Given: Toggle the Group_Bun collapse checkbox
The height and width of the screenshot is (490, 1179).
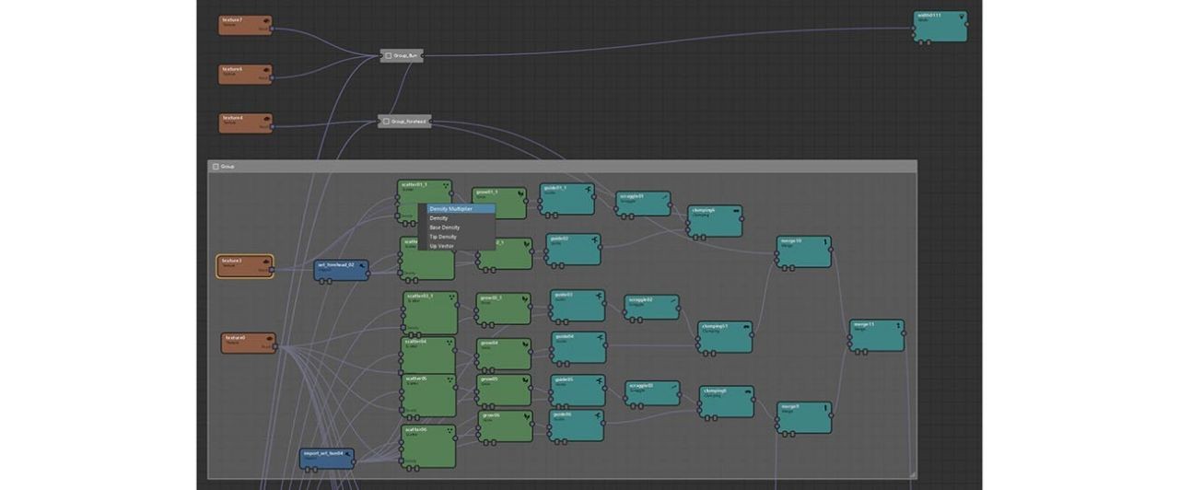Looking at the screenshot, I should point(388,56).
